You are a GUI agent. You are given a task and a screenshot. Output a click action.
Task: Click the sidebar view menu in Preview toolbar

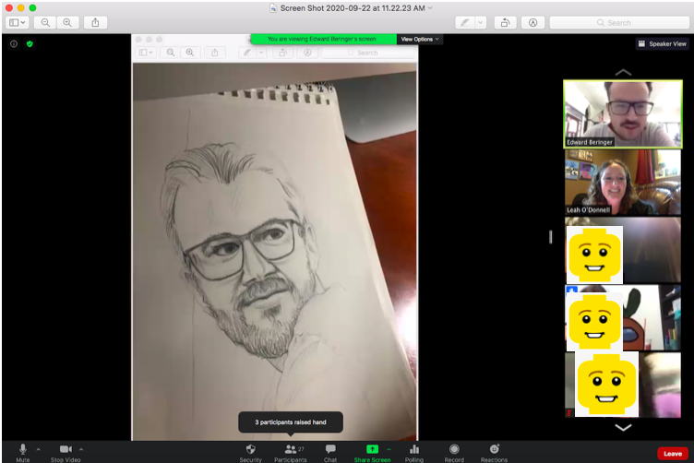[18, 22]
